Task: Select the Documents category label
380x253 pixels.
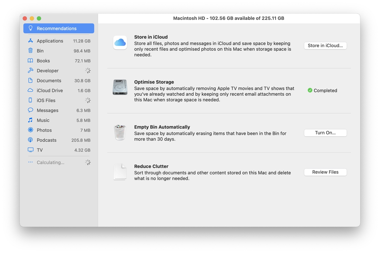Action: 49,80
